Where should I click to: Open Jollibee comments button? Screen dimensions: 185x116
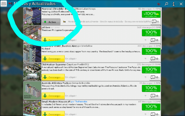click(x=155, y=40)
